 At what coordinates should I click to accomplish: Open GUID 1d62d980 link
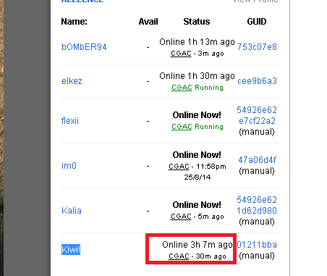[x=257, y=211]
